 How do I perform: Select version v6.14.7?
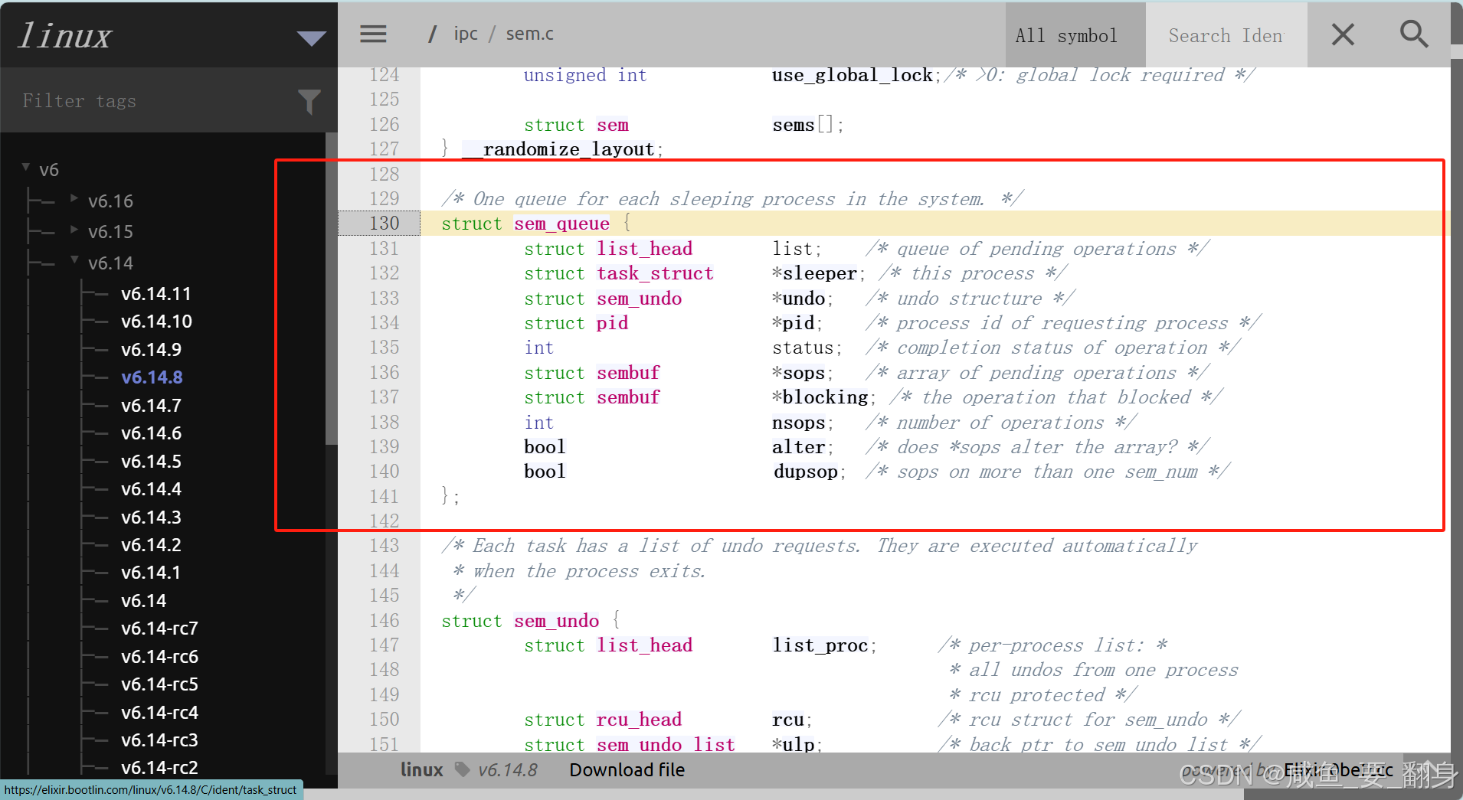point(151,406)
